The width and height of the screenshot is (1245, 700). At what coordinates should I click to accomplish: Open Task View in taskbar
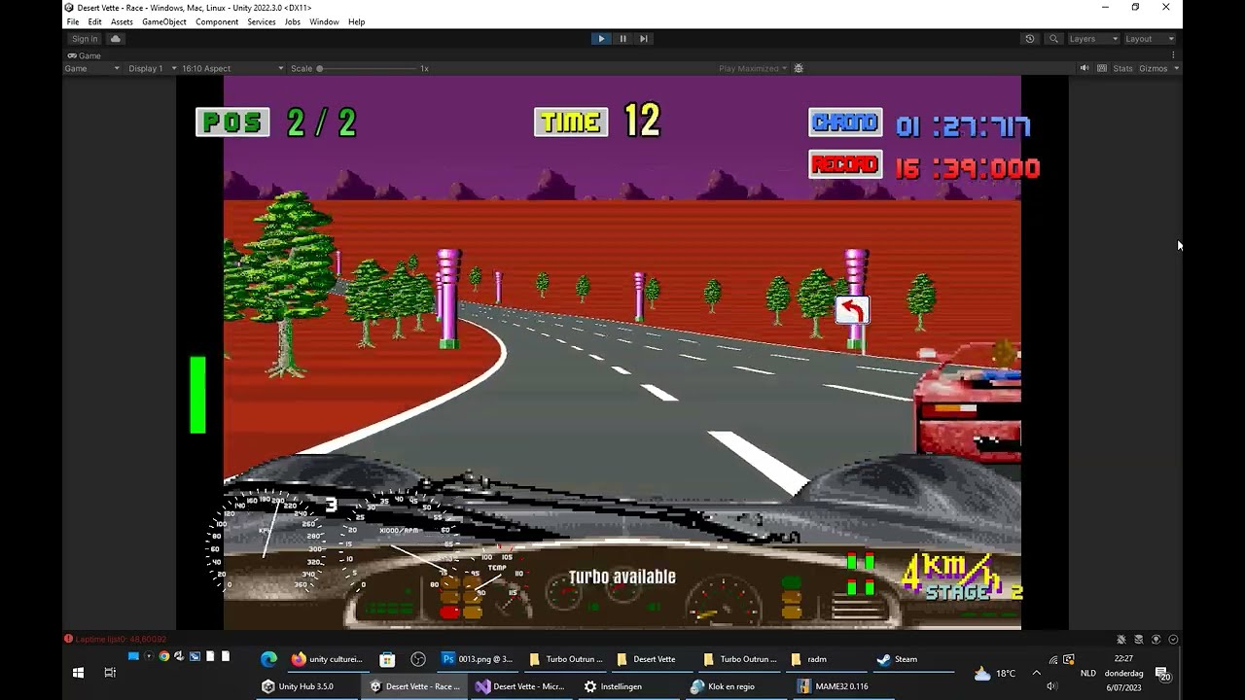(110, 673)
